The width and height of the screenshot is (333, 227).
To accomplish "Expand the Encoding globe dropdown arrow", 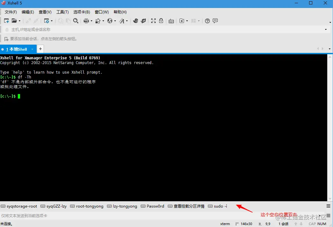I will pos(115,21).
